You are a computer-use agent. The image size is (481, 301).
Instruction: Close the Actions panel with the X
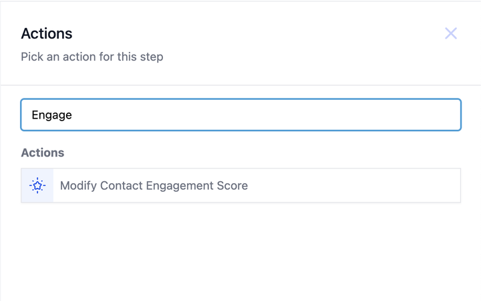point(451,33)
